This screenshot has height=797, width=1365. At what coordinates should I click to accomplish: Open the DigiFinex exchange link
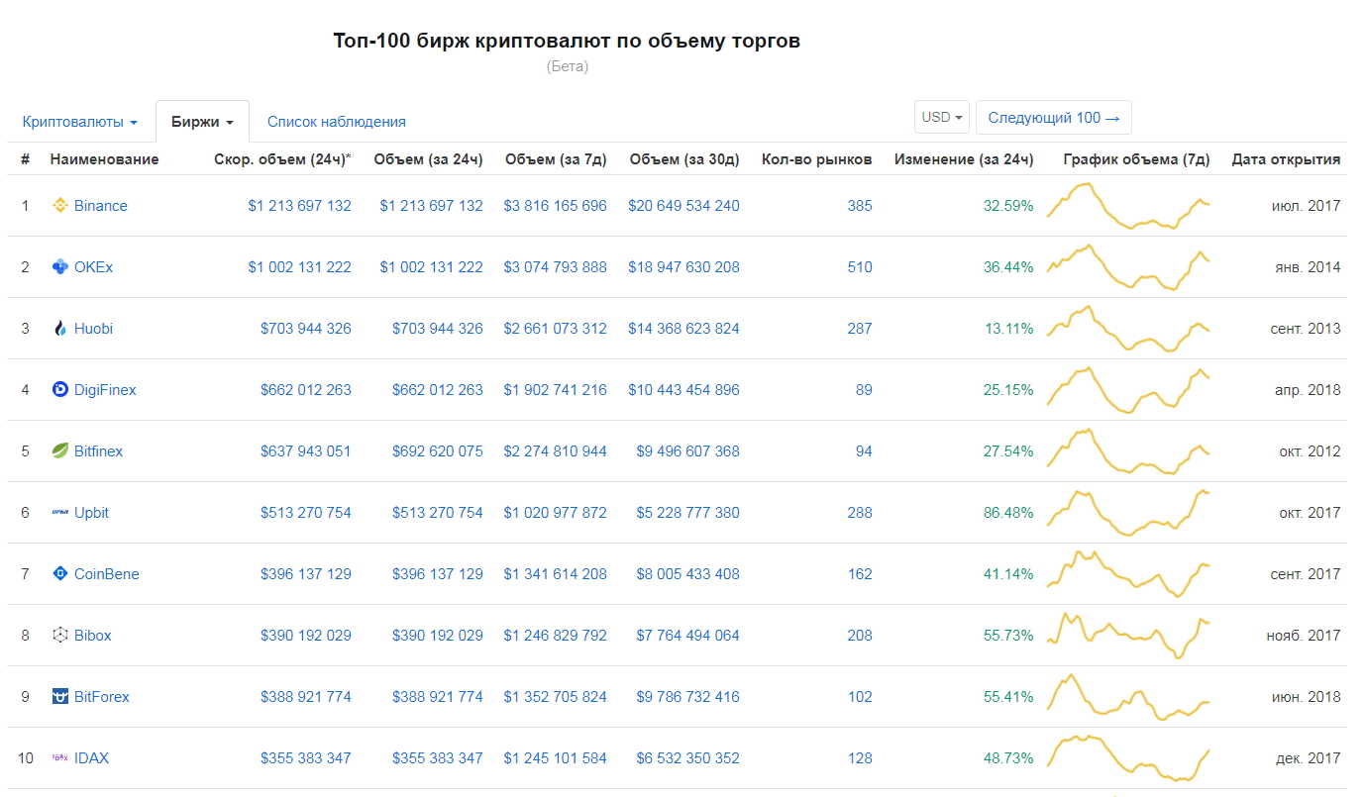pos(105,390)
